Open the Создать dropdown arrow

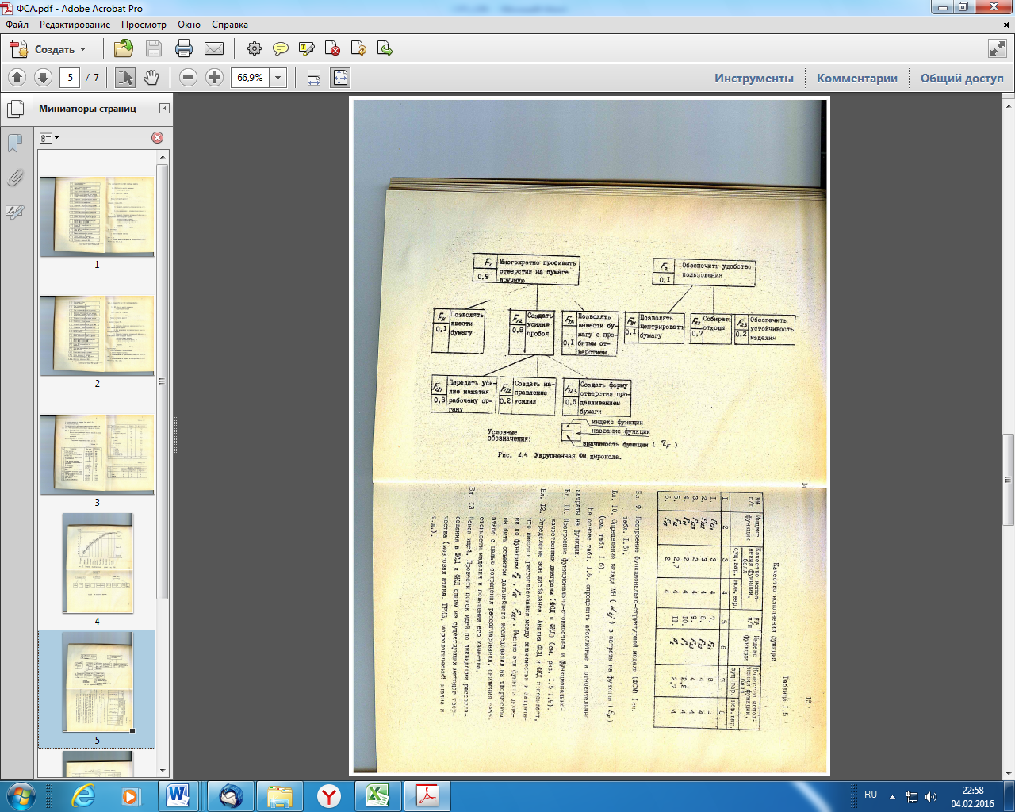pos(83,49)
